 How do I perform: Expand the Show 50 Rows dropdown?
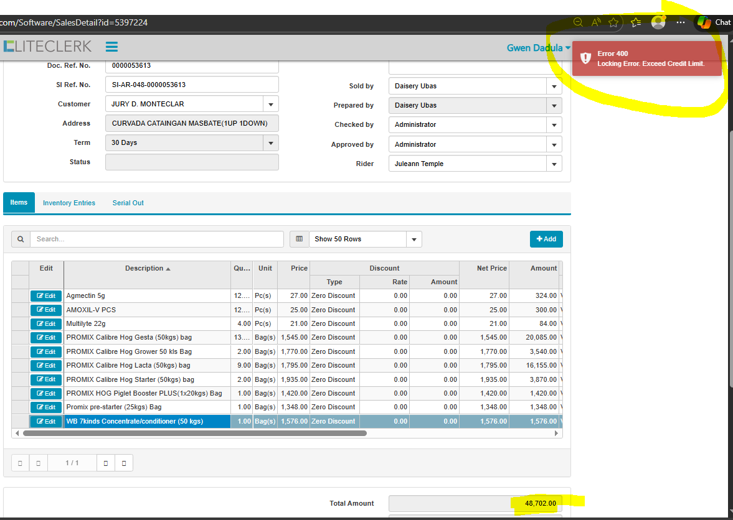click(414, 239)
